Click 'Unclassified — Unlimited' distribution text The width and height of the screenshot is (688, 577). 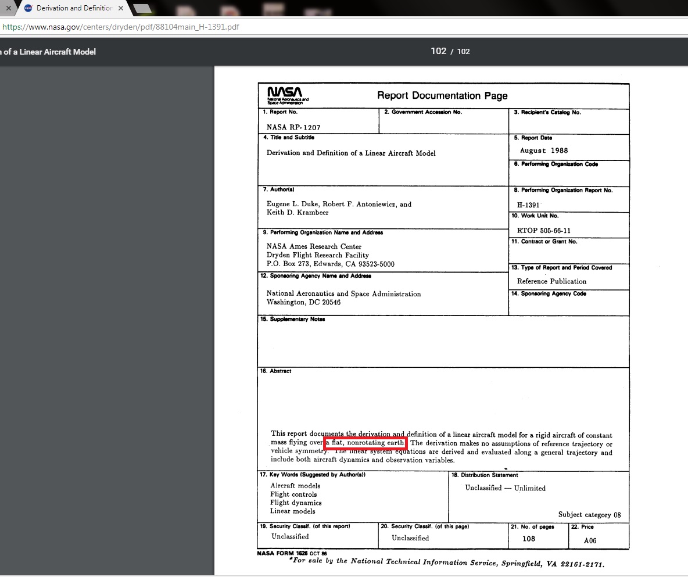click(x=506, y=488)
